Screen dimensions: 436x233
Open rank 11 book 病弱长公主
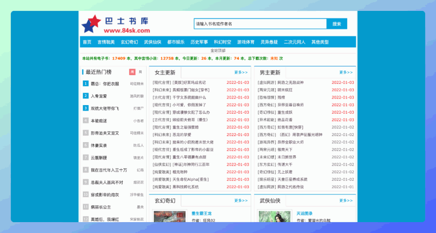point(101,207)
